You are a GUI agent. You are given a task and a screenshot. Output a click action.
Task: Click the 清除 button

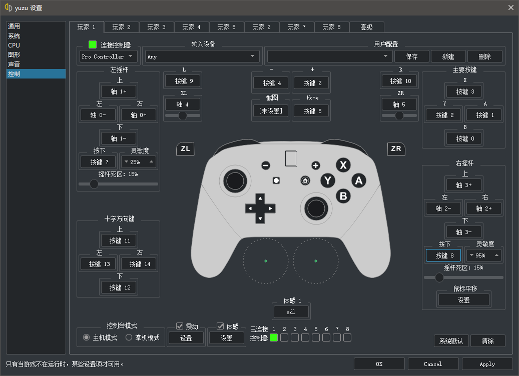pyautogui.click(x=487, y=340)
